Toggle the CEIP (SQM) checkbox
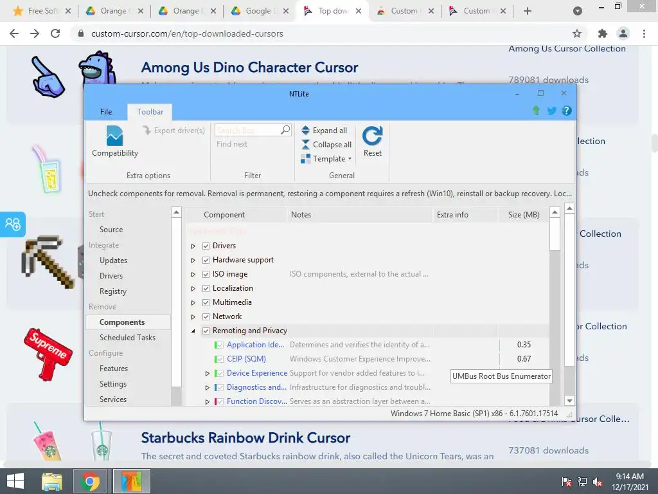Image resolution: width=658 pixels, height=494 pixels. [220, 359]
